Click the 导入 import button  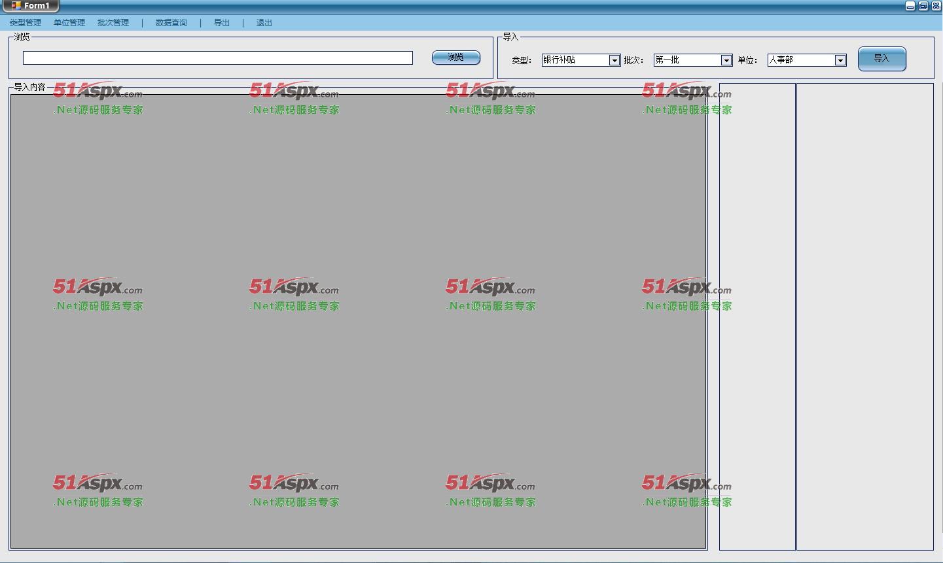[x=881, y=59]
